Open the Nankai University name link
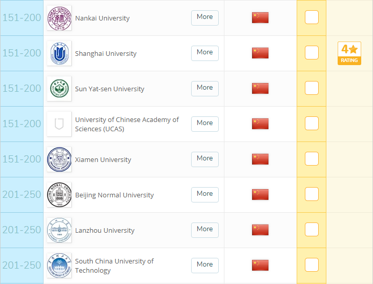Screen dimensions: 373x284 coord(102,18)
